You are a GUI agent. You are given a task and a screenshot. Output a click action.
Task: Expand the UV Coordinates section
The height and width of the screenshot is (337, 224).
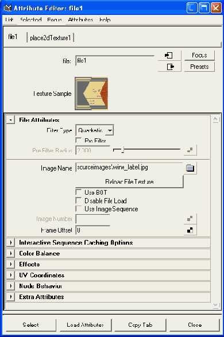(x=10, y=275)
